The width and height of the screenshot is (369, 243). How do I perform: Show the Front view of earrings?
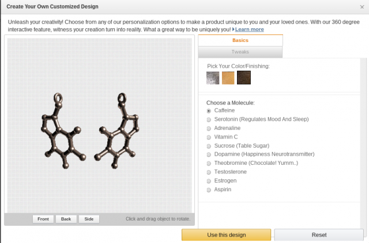(43, 219)
